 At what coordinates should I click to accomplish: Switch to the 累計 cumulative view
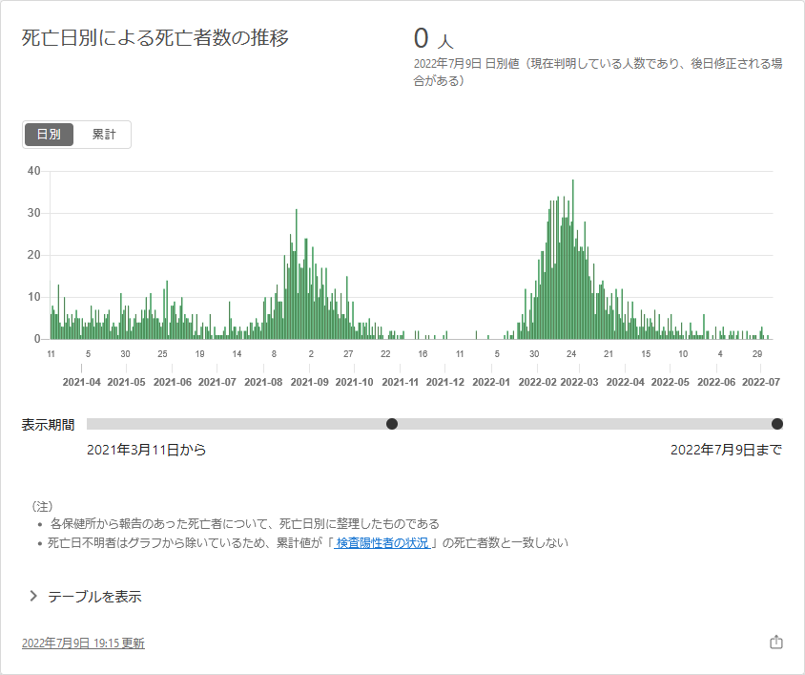(104, 135)
